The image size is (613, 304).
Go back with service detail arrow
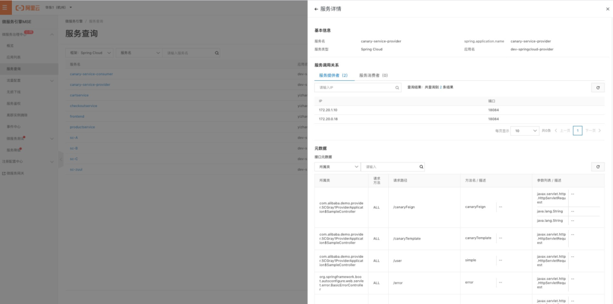click(x=316, y=9)
